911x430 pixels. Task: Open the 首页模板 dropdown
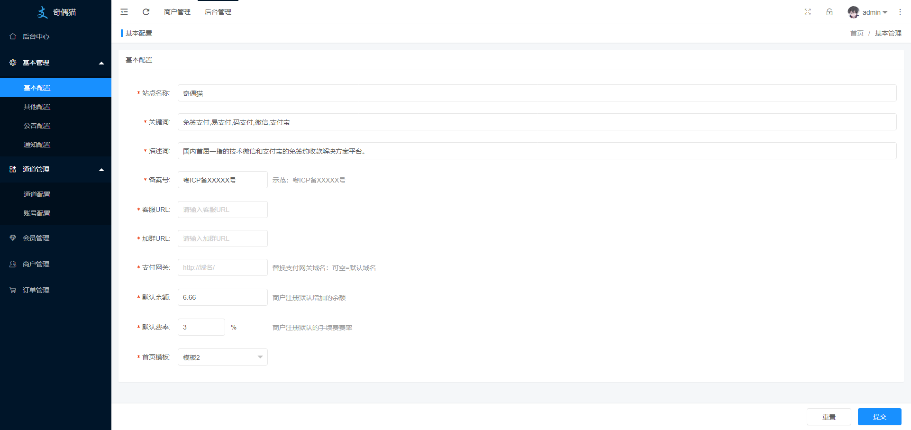point(223,357)
